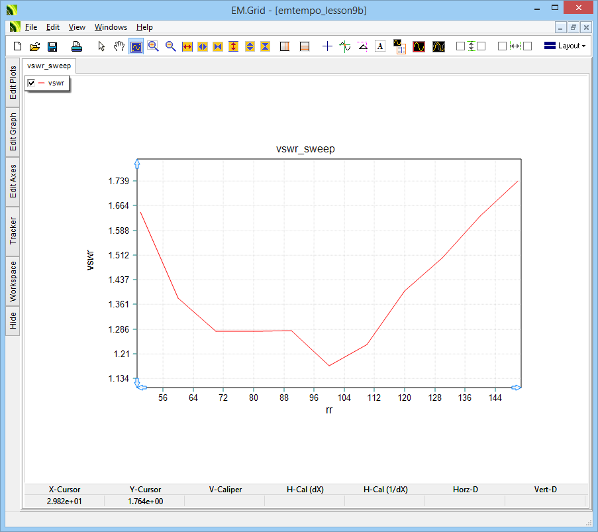
Task: Click the New document icon
Action: 18,46
